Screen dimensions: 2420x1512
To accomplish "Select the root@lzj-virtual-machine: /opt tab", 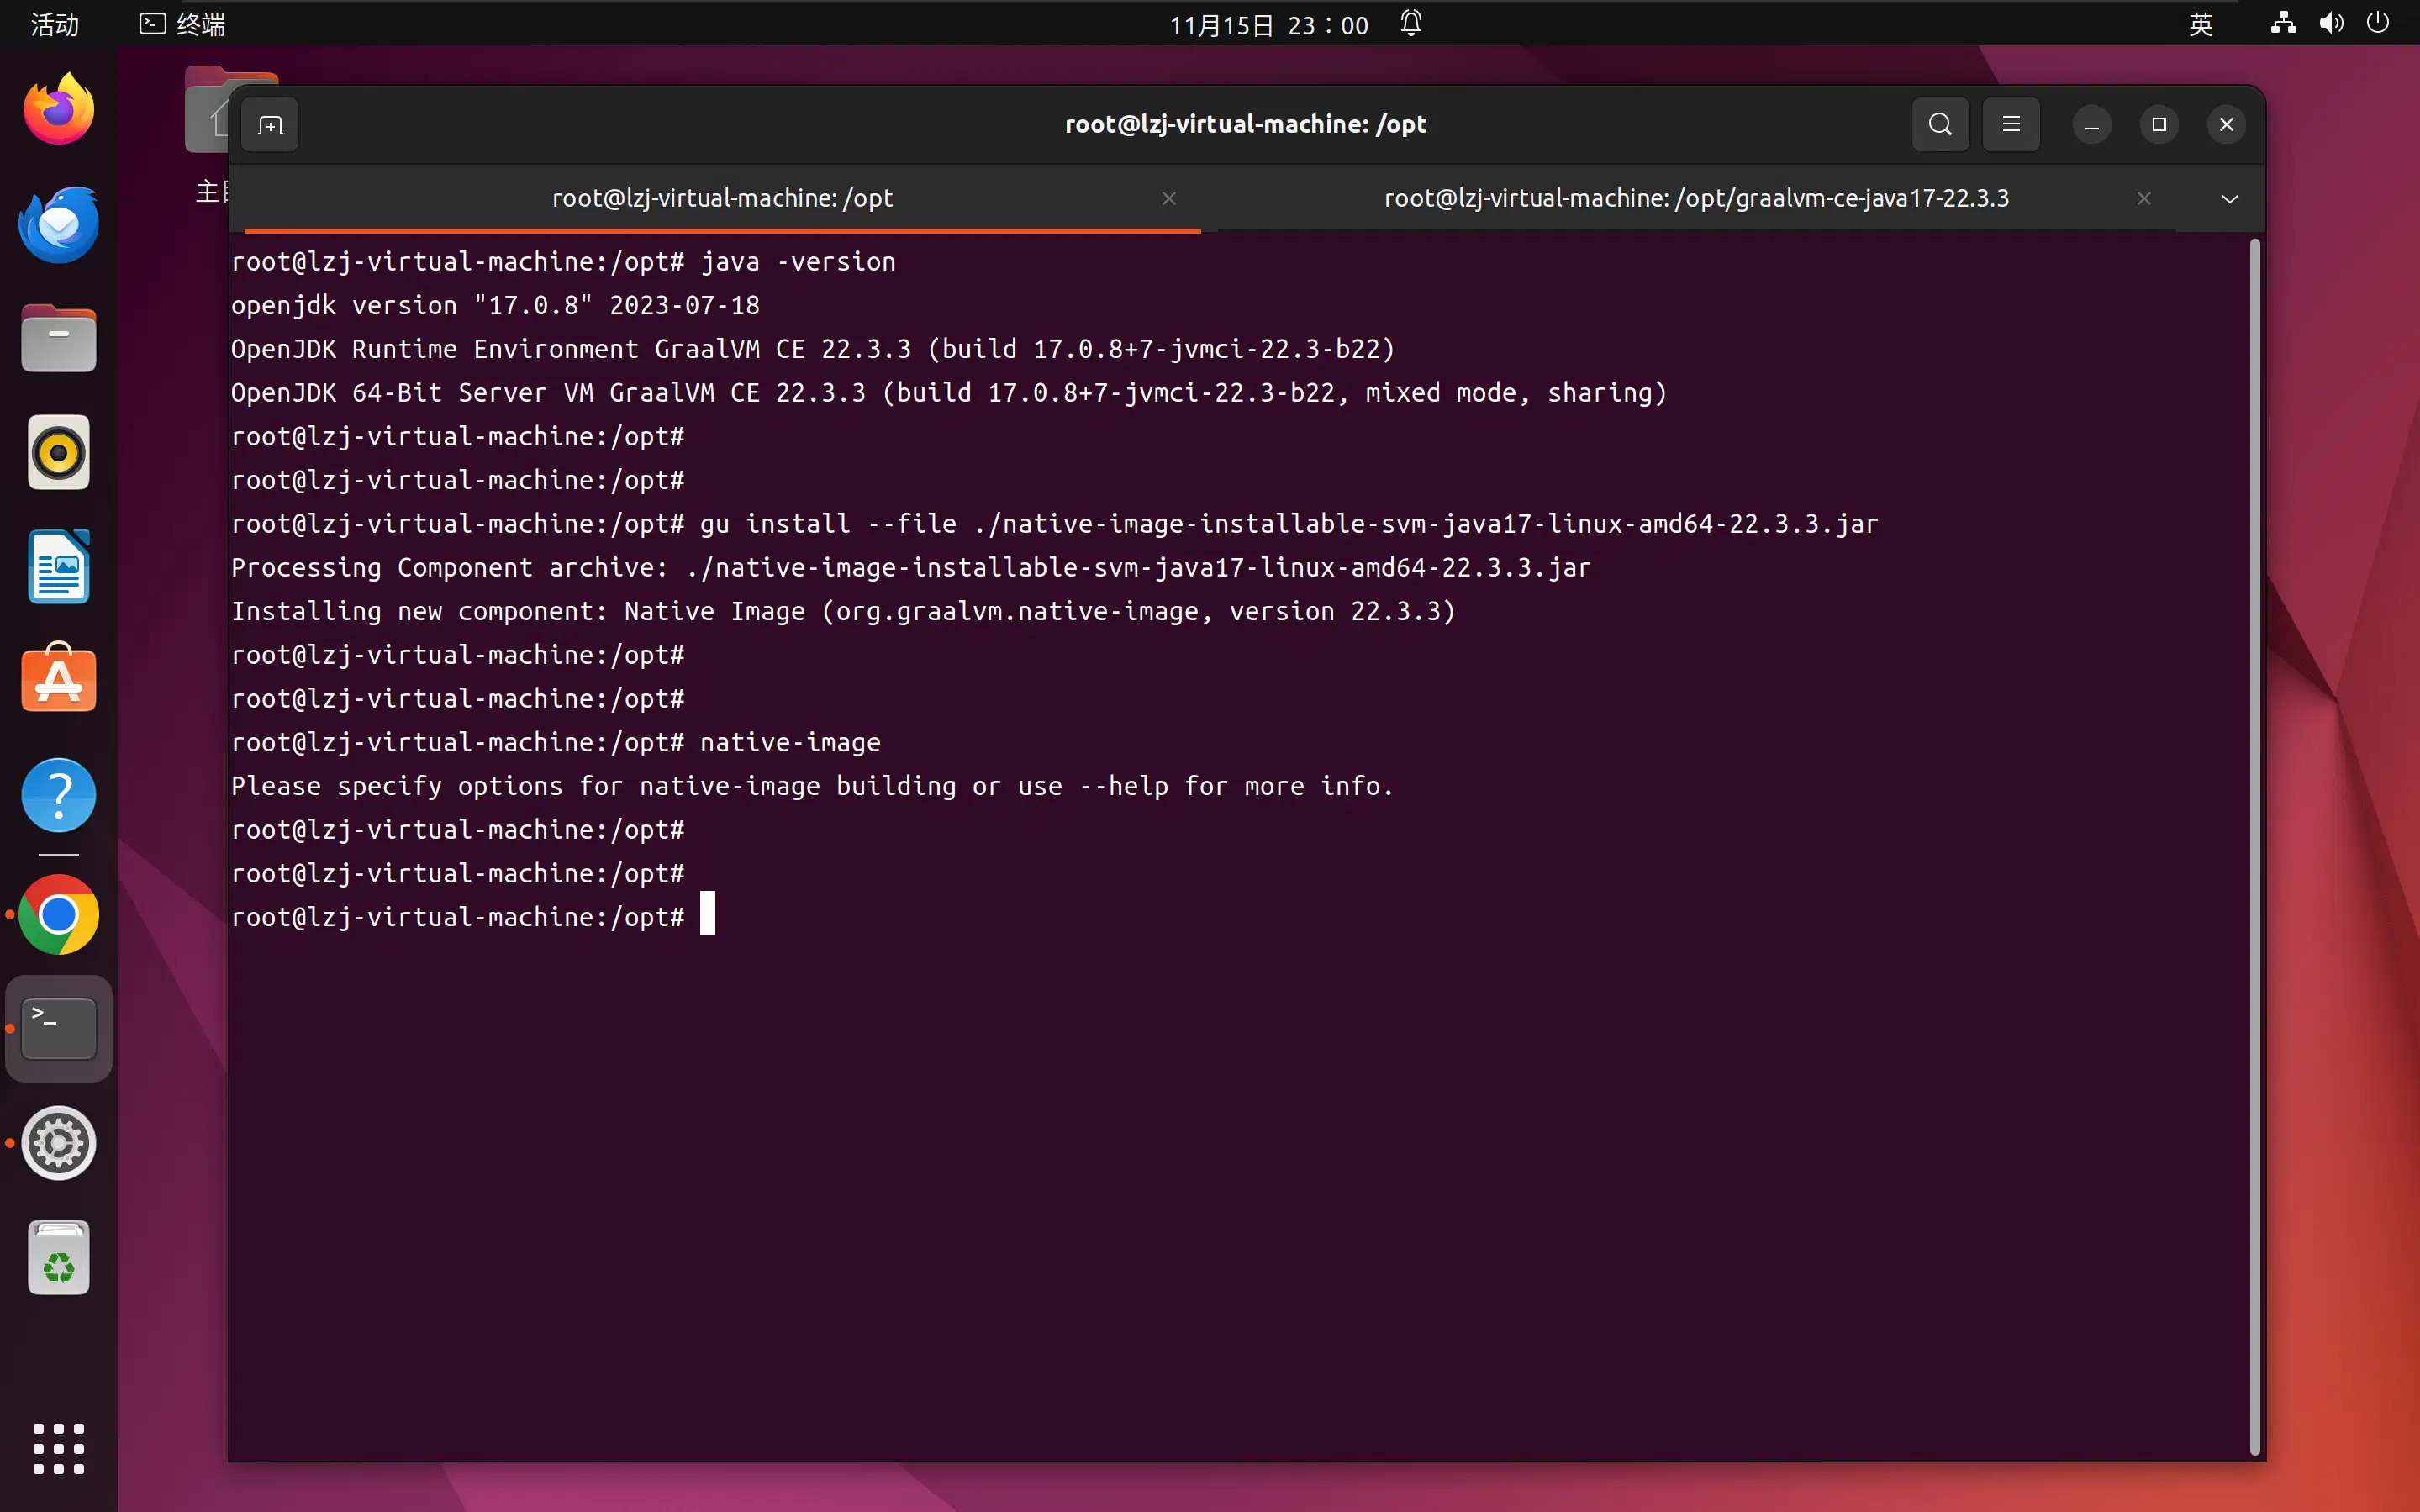I will tap(722, 199).
